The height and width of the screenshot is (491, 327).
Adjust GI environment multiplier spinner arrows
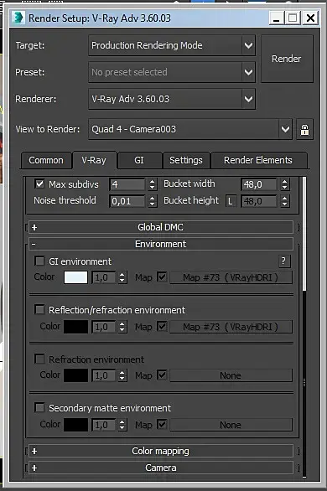tap(122, 277)
